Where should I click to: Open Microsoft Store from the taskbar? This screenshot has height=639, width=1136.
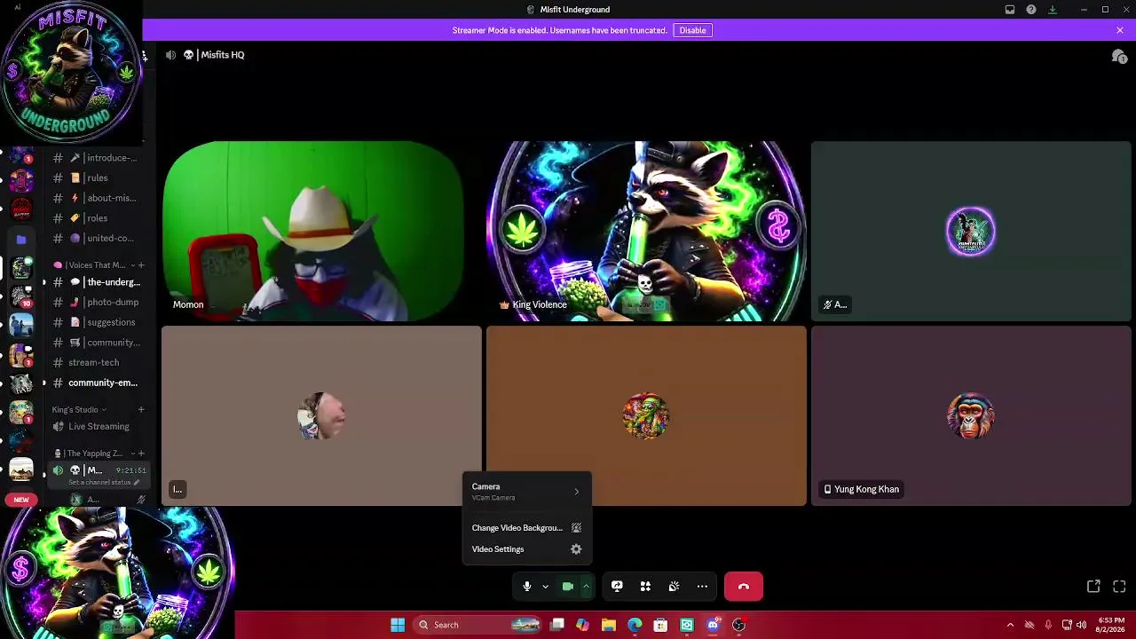coord(660,625)
